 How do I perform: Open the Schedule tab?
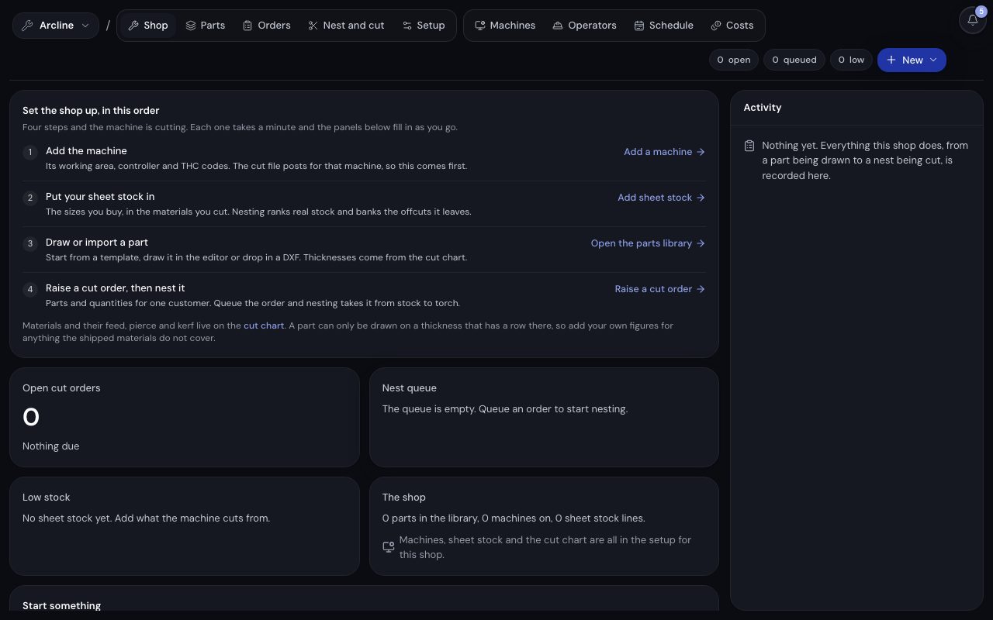pos(663,26)
